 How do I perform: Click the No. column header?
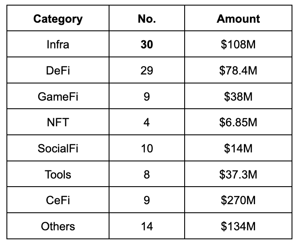[x=147, y=18]
